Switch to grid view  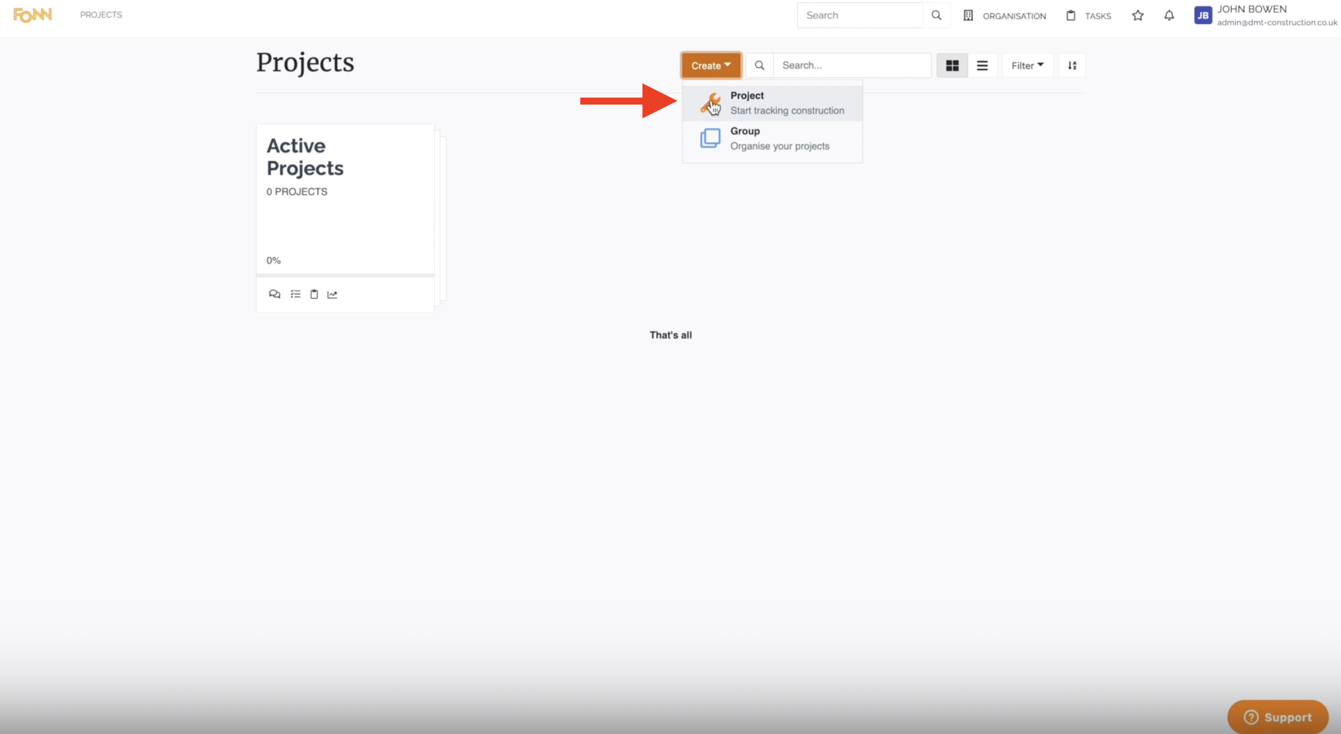coord(952,65)
